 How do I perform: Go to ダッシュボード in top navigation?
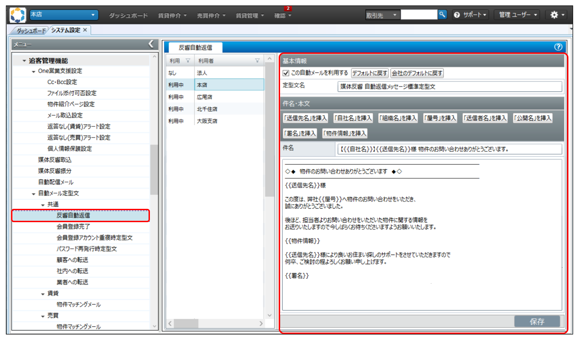(128, 15)
